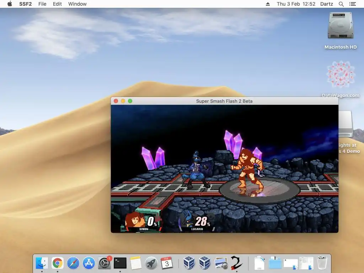Open the Apple menu

click(10, 4)
